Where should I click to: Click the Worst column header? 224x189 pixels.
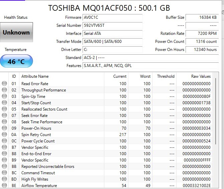[x=140, y=76]
